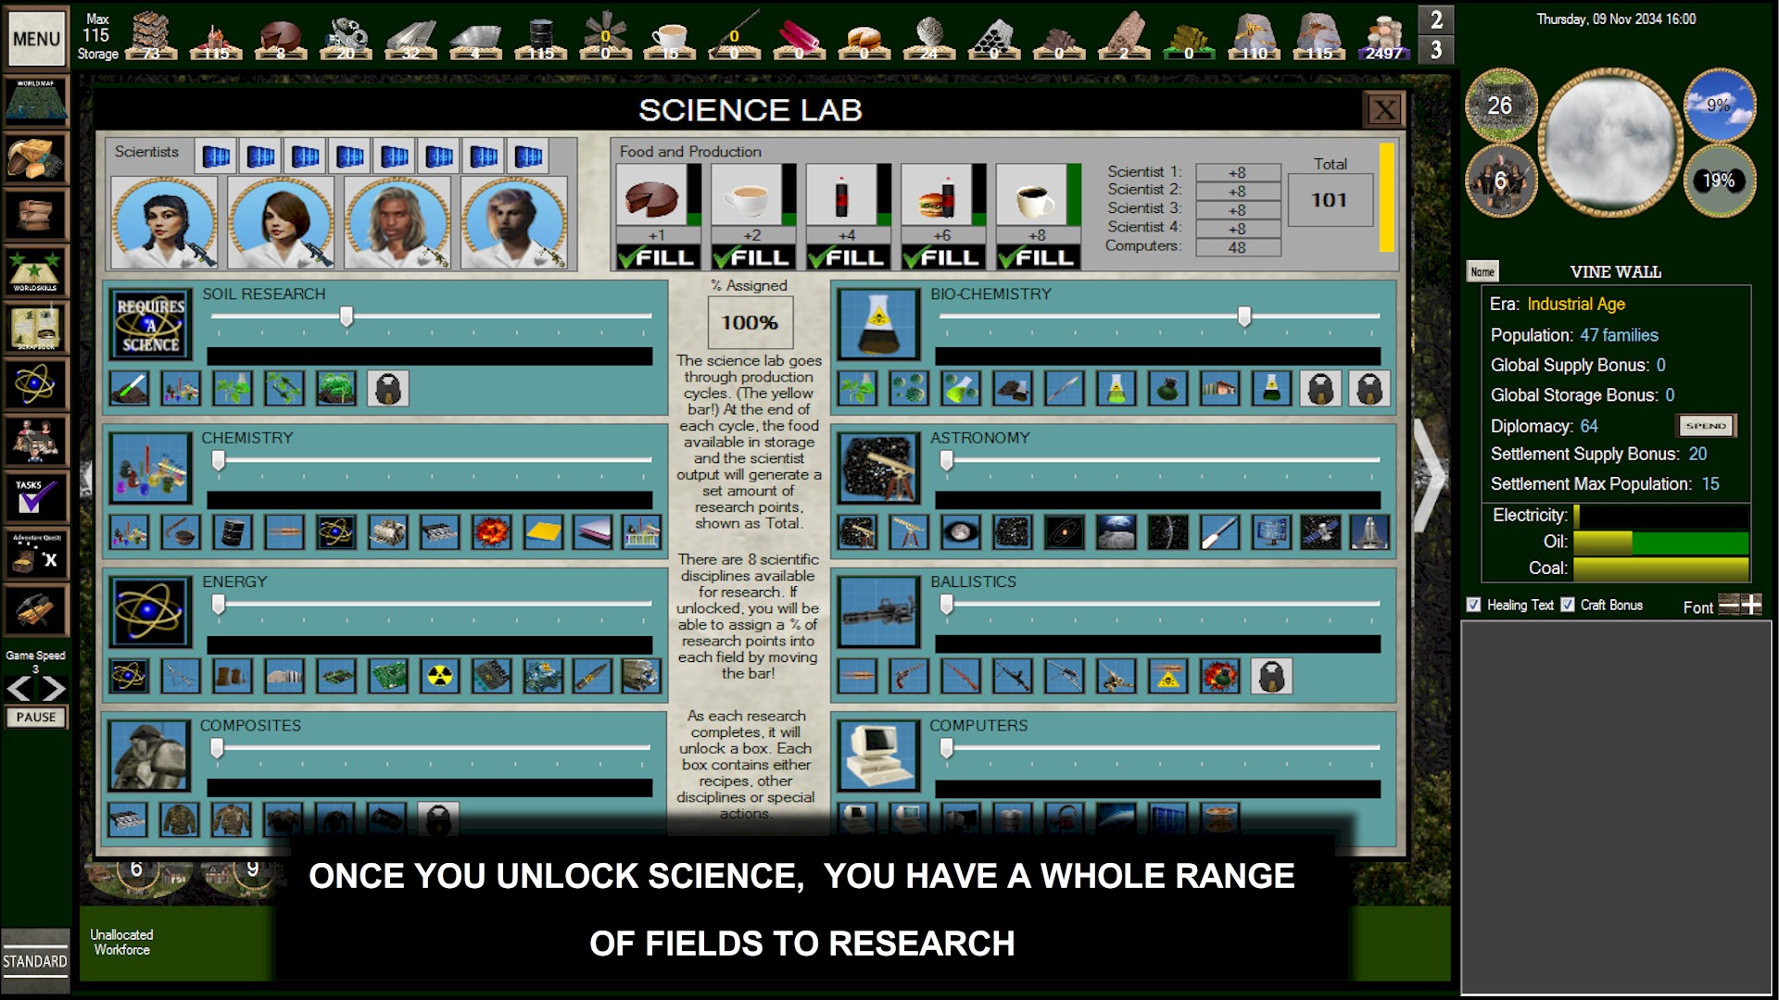The height and width of the screenshot is (1000, 1779).
Task: Select the Soil Research discipline icon
Action: 150,325
